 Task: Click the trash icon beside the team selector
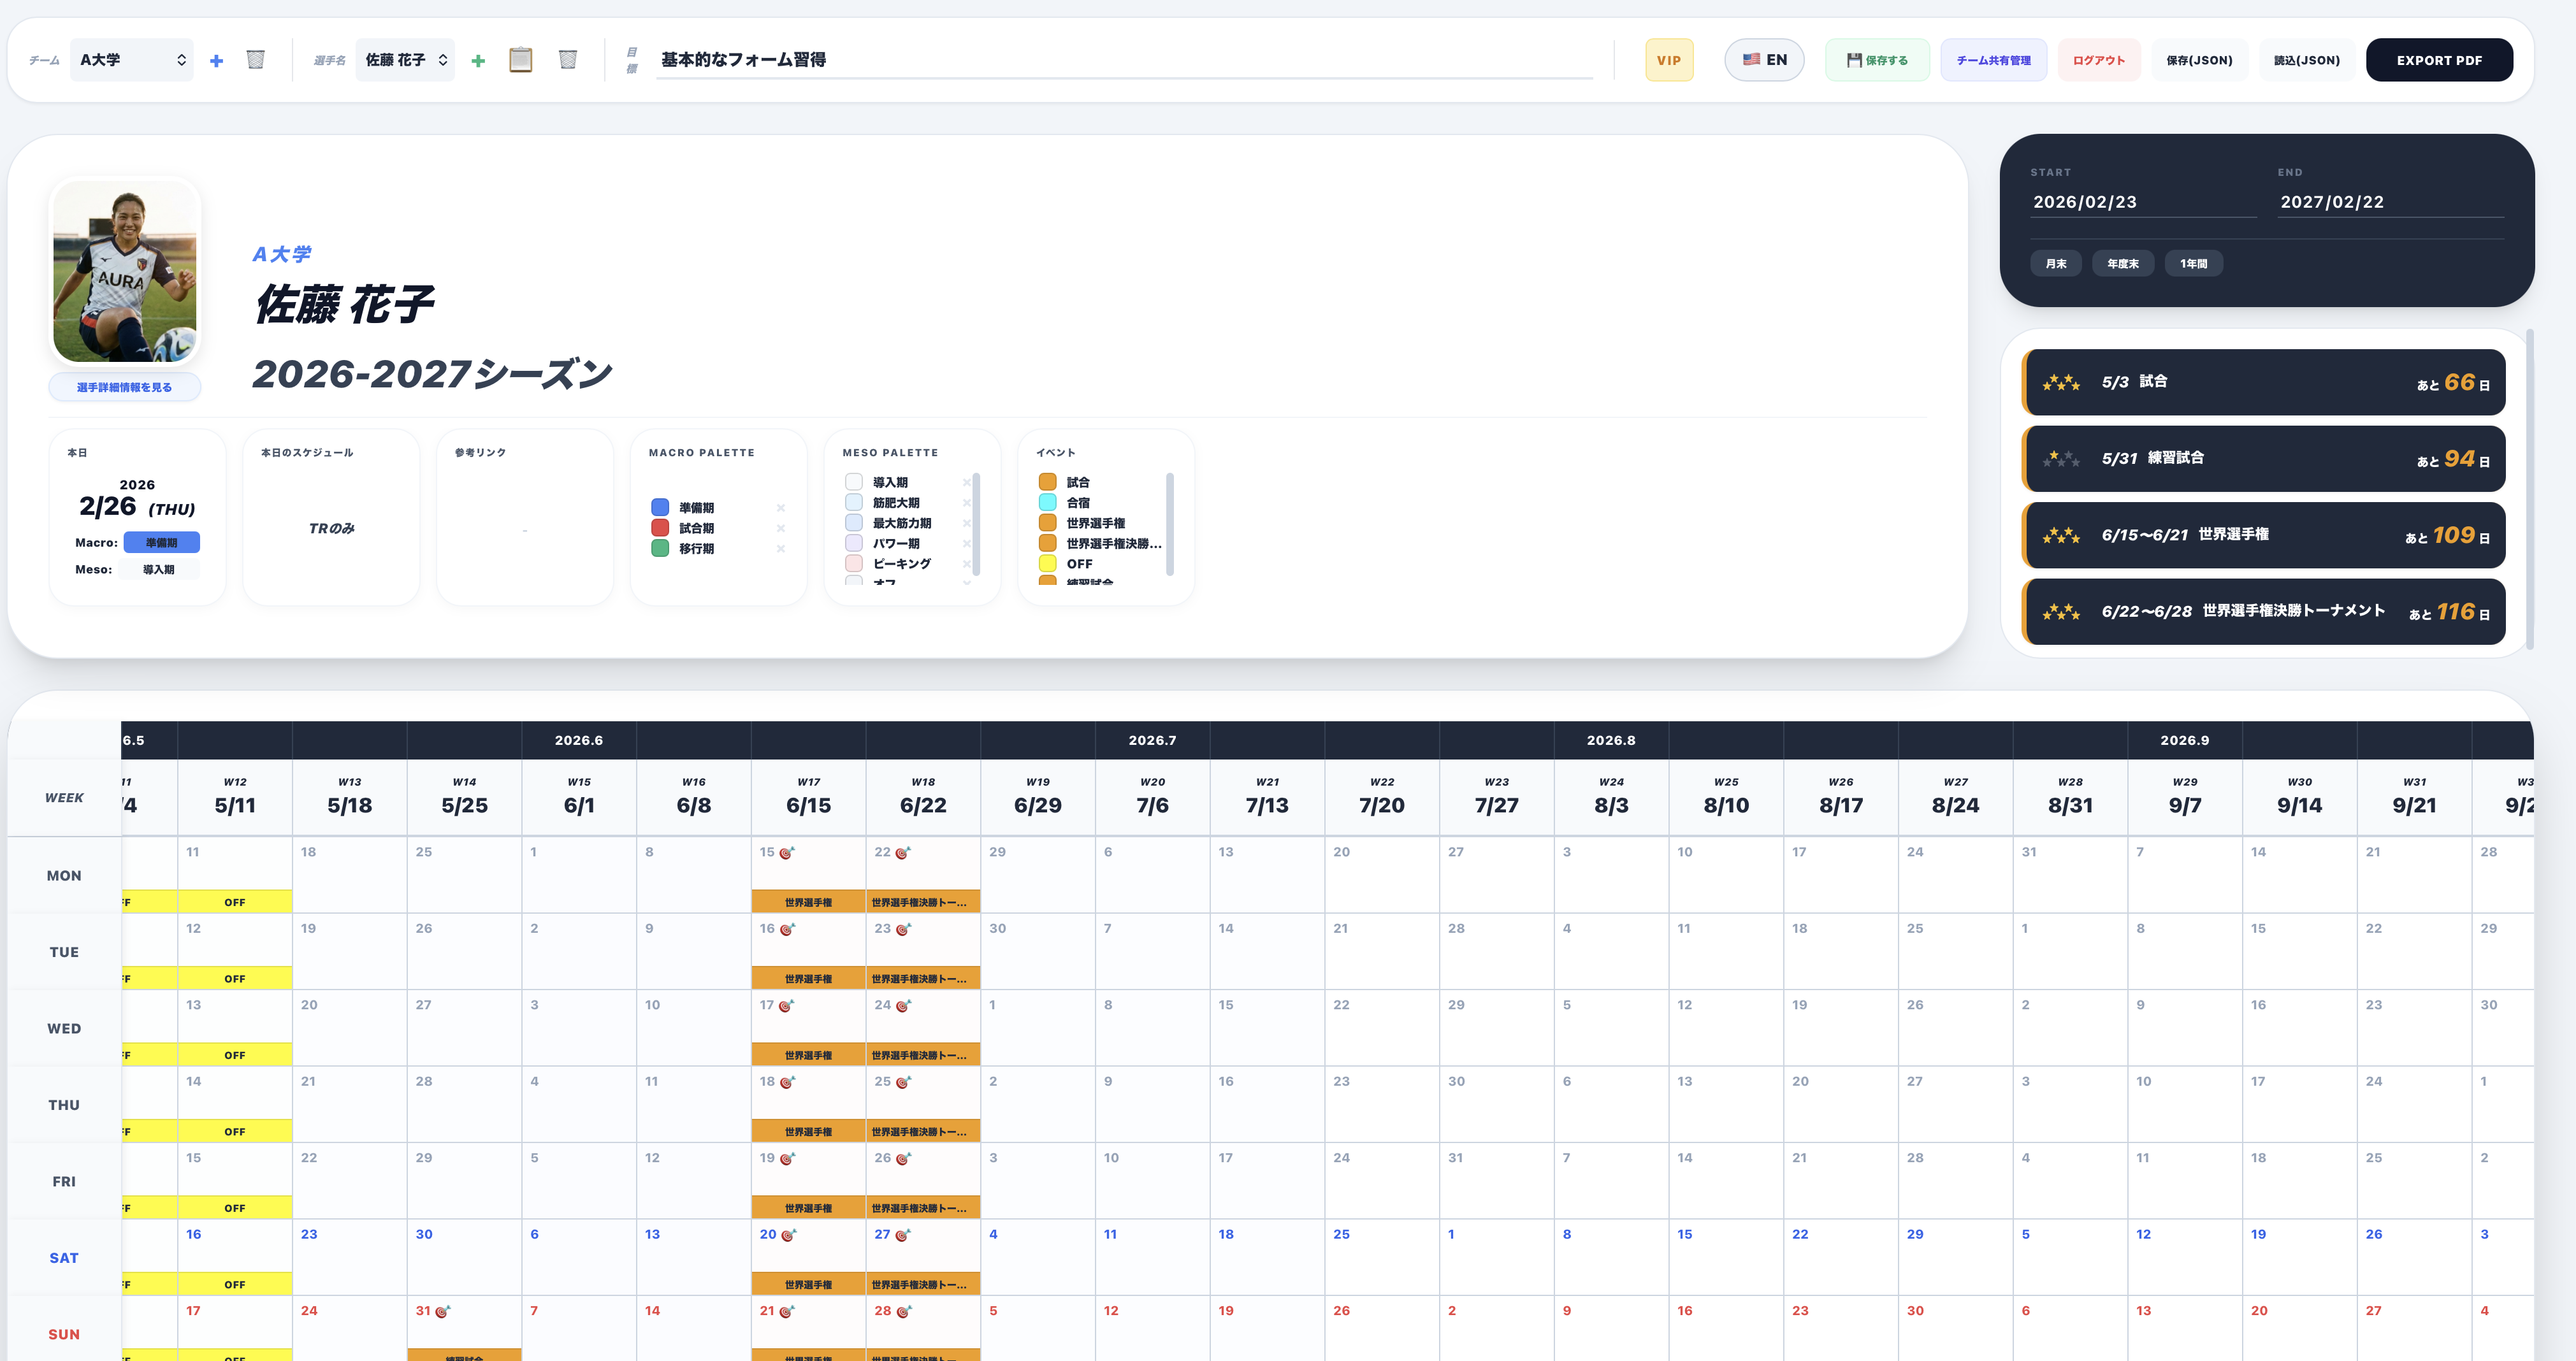[256, 60]
